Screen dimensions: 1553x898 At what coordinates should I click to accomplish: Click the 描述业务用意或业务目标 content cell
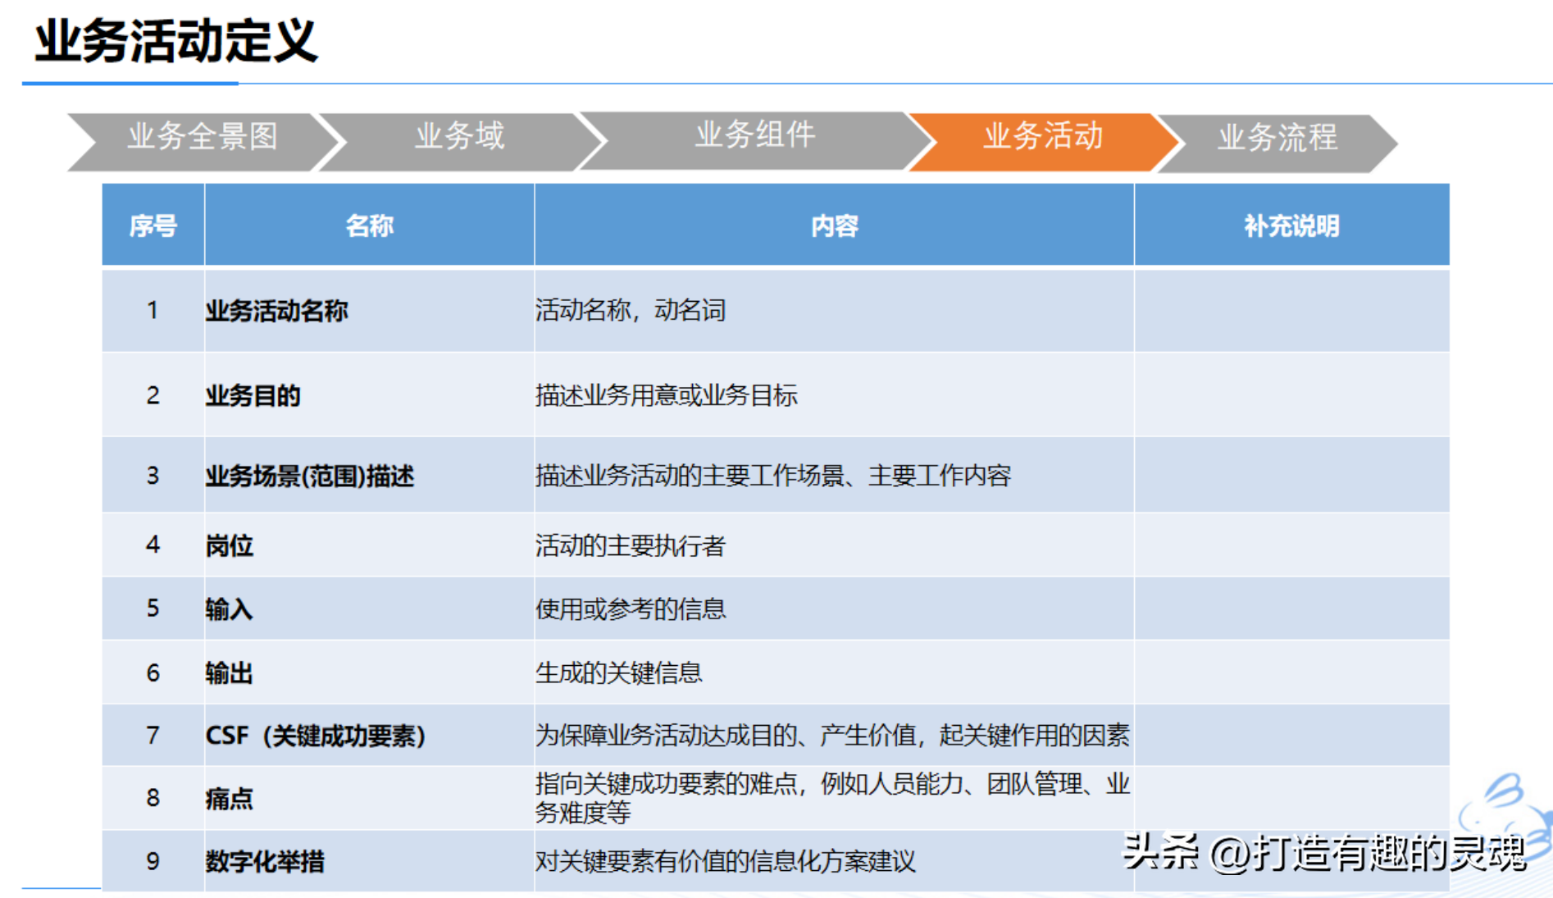(x=834, y=395)
